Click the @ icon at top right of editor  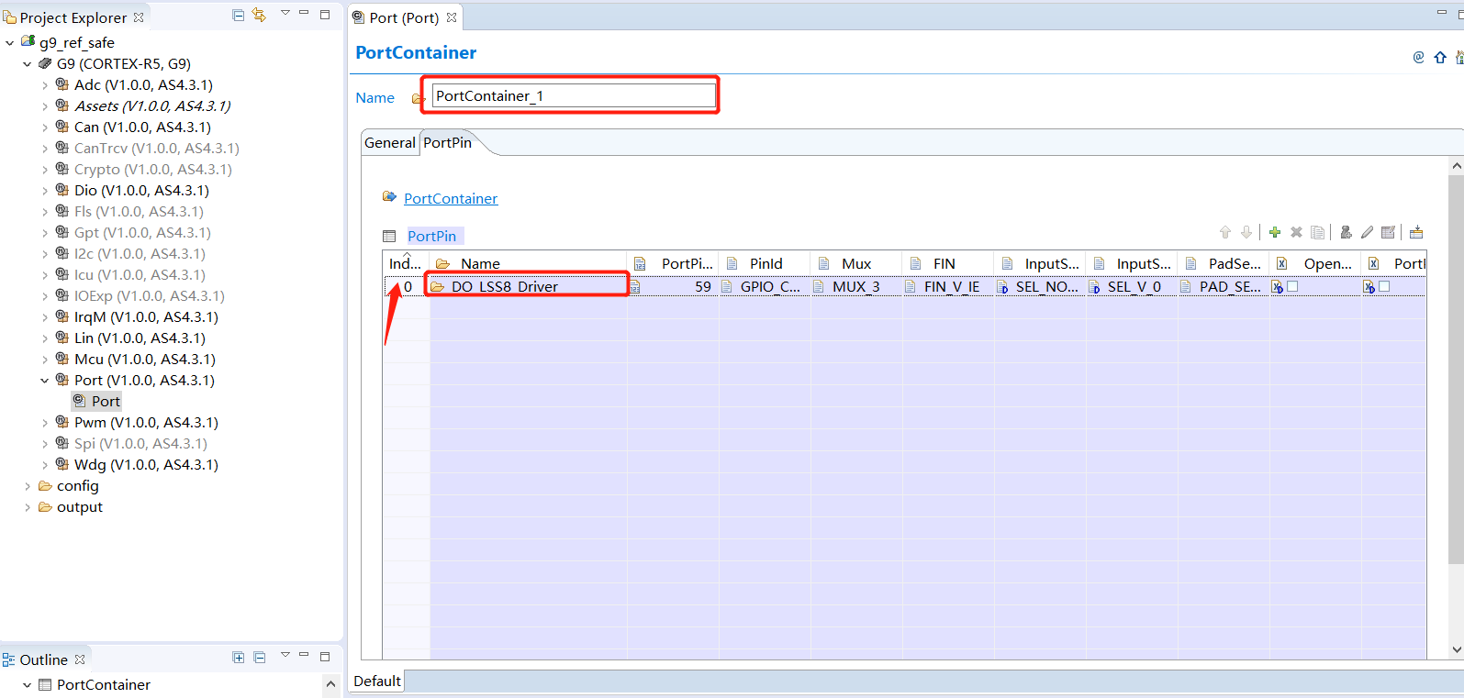[x=1418, y=57]
